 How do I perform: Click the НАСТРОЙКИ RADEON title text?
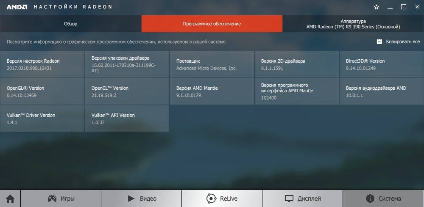(73, 7)
